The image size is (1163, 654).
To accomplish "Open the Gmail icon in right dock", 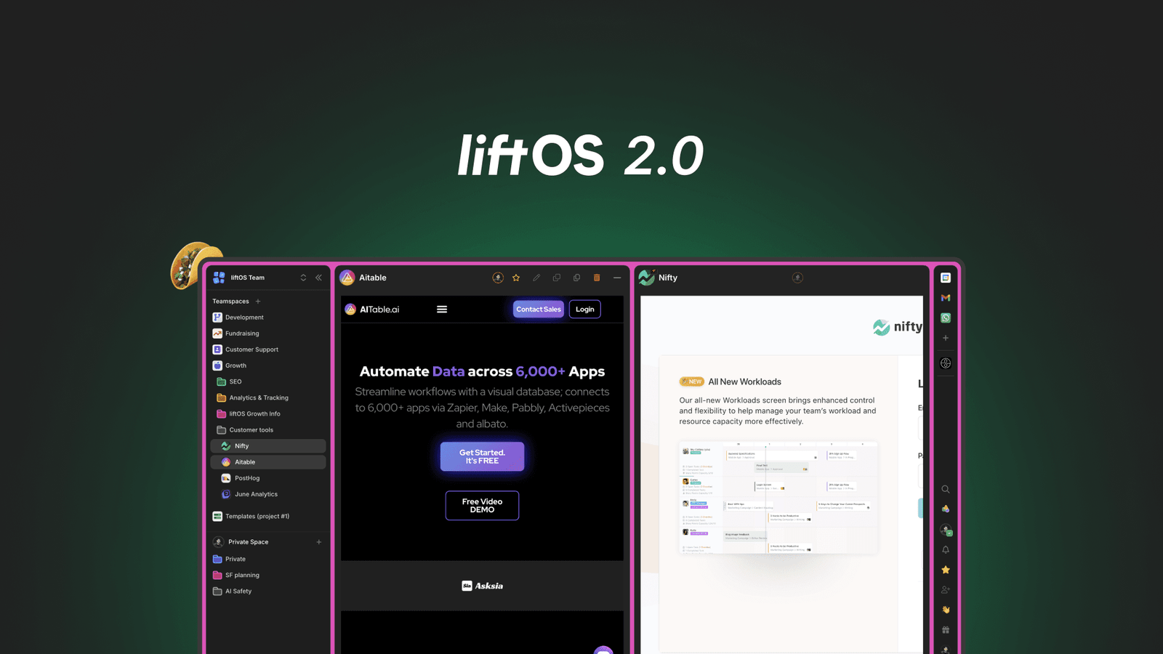I will click(x=946, y=298).
